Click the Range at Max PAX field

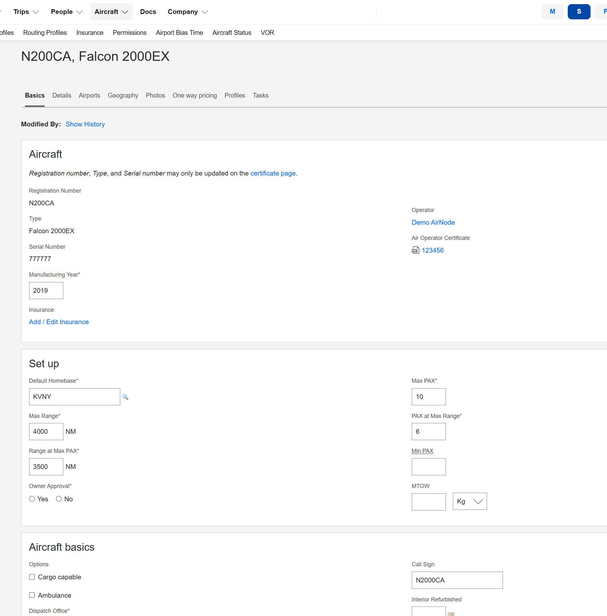tap(46, 467)
